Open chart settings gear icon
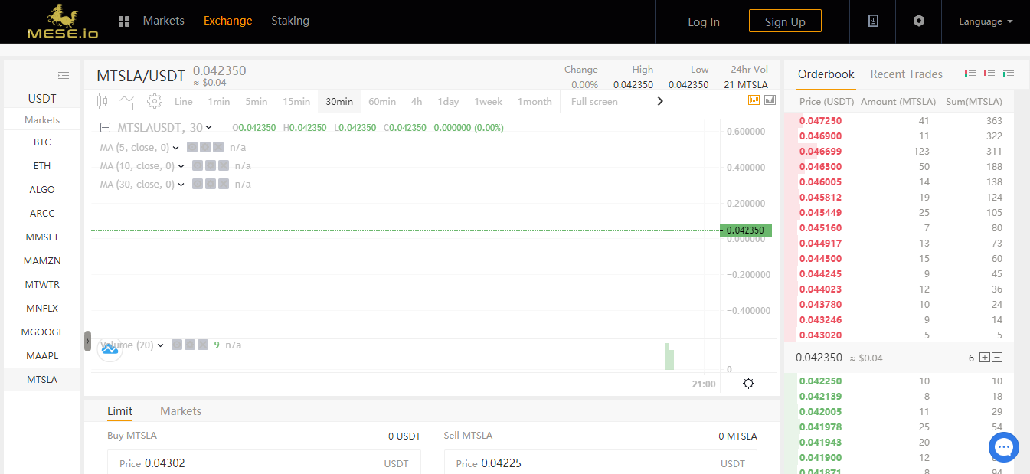The image size is (1030, 474). point(155,101)
